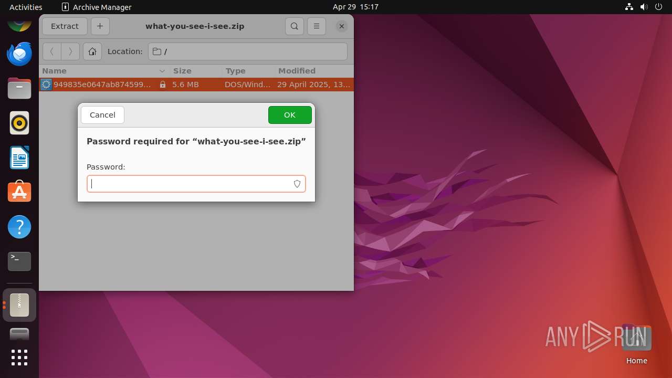Open the volume indicator
672x378 pixels.
coord(644,7)
